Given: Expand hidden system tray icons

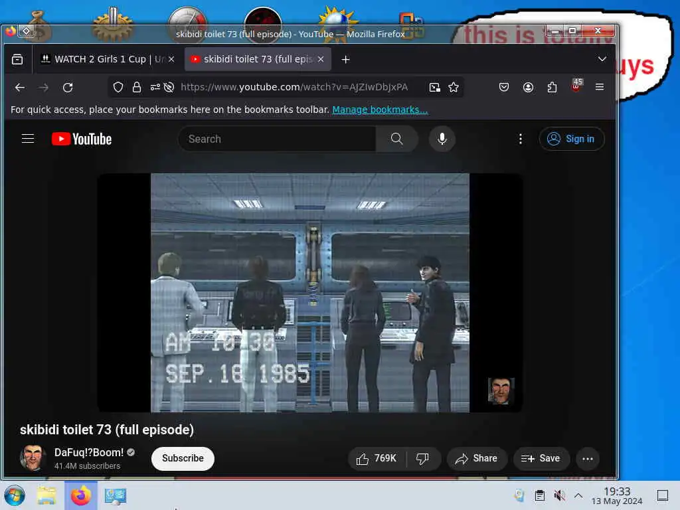Looking at the screenshot, I should 578,495.
